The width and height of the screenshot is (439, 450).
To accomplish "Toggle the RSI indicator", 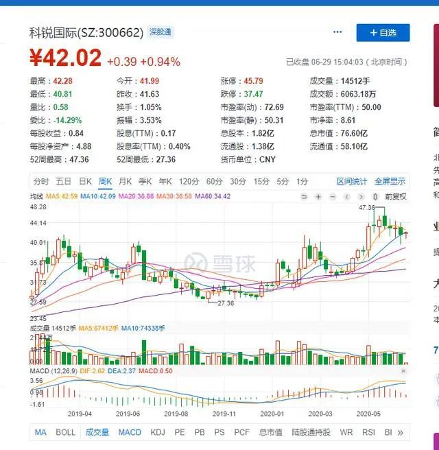I will tap(368, 432).
